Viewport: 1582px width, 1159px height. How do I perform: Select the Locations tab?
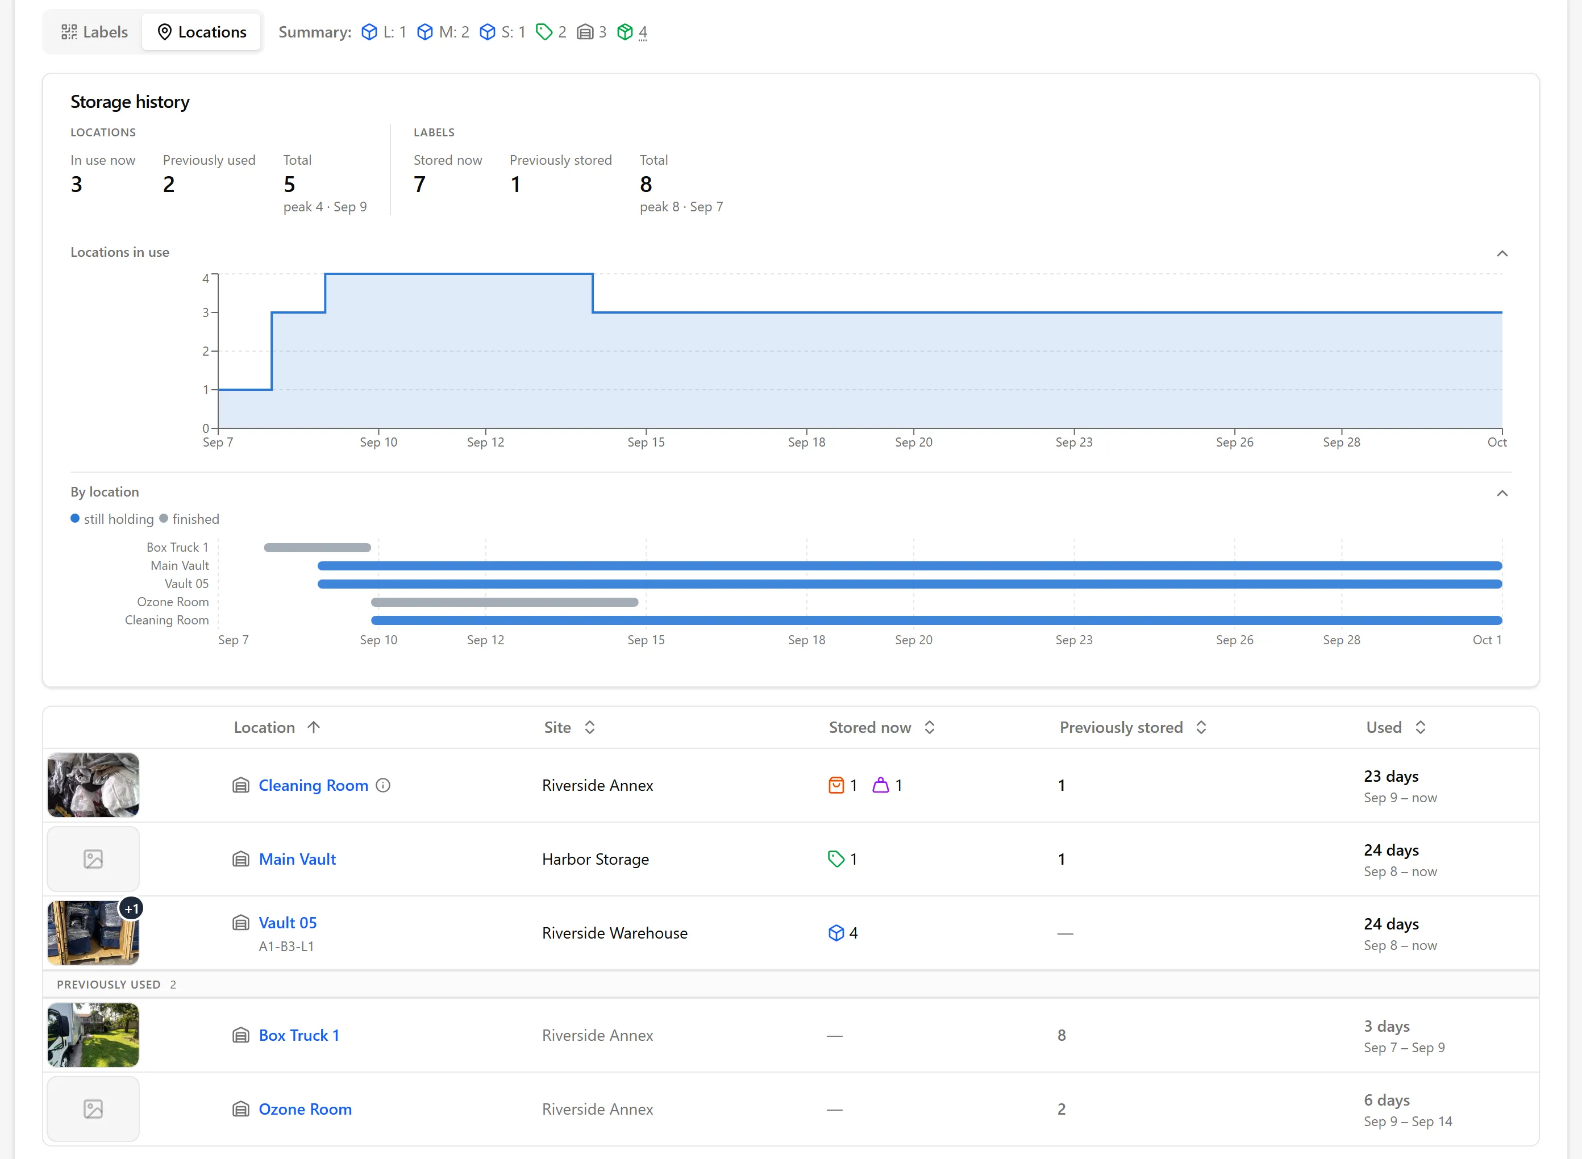[x=201, y=32]
